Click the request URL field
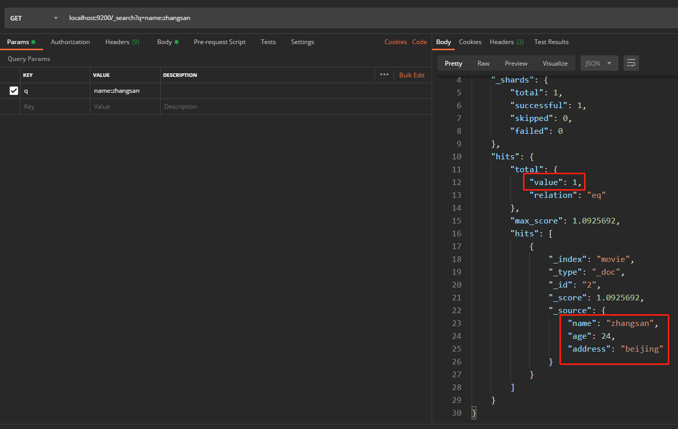Image resolution: width=678 pixels, height=429 pixels. [371, 18]
